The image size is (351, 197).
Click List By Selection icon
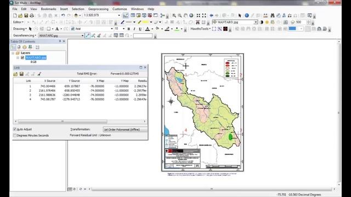[30, 48]
